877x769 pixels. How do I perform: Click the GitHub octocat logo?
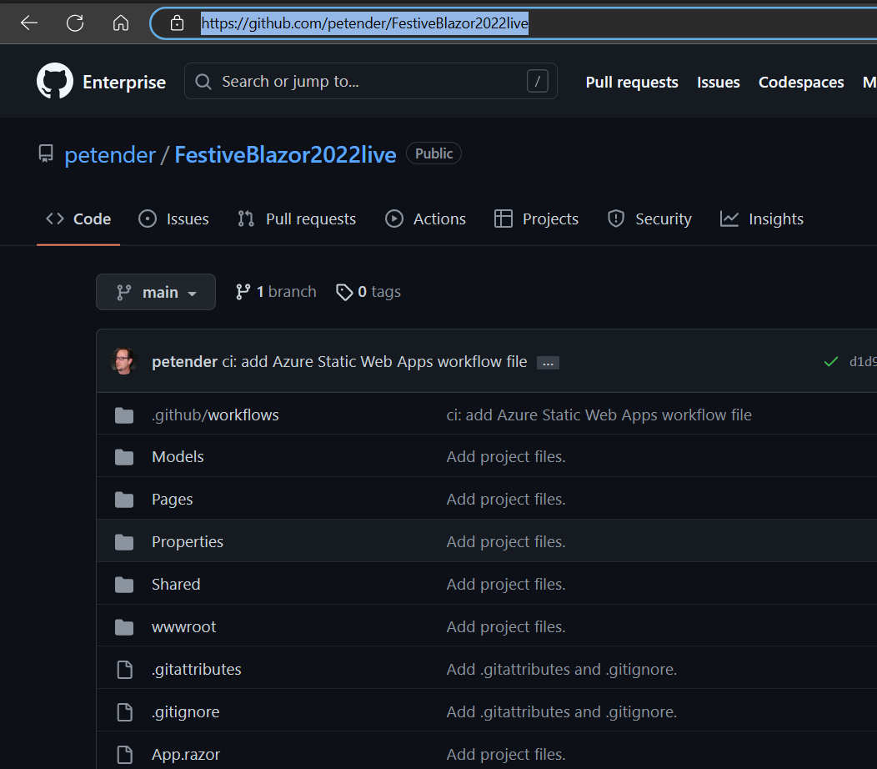click(x=54, y=80)
